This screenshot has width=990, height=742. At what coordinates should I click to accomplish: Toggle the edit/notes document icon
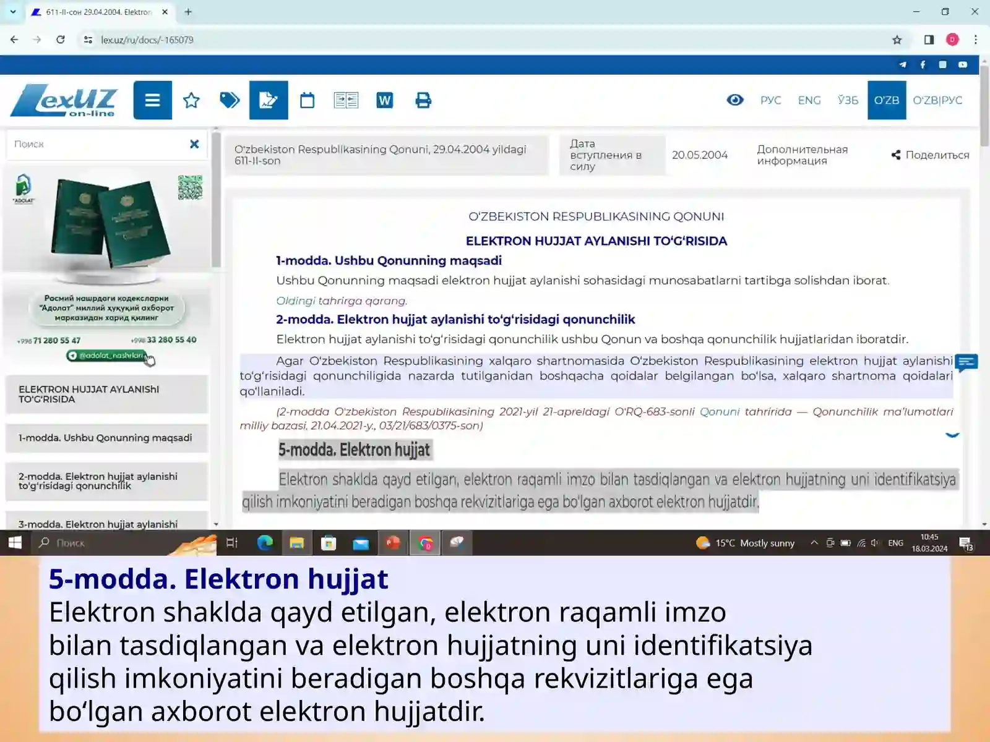coord(269,100)
